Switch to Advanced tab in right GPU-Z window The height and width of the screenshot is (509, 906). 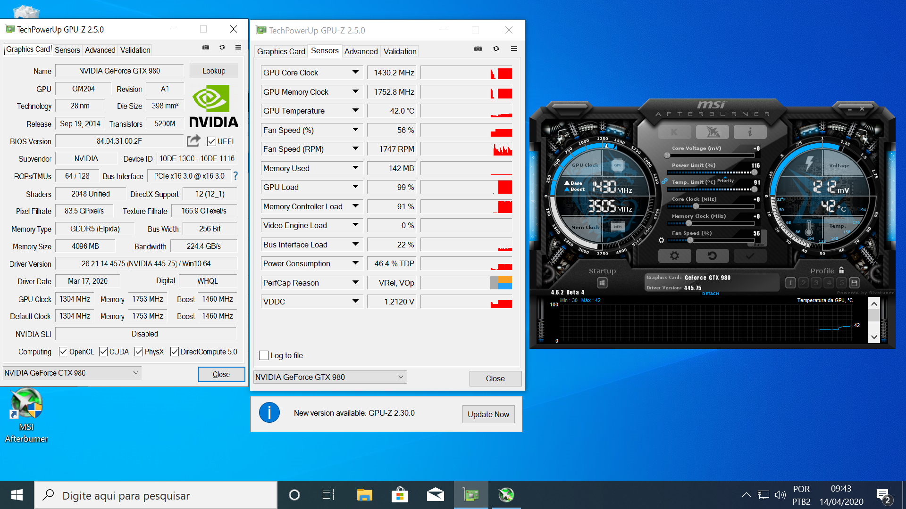361,51
